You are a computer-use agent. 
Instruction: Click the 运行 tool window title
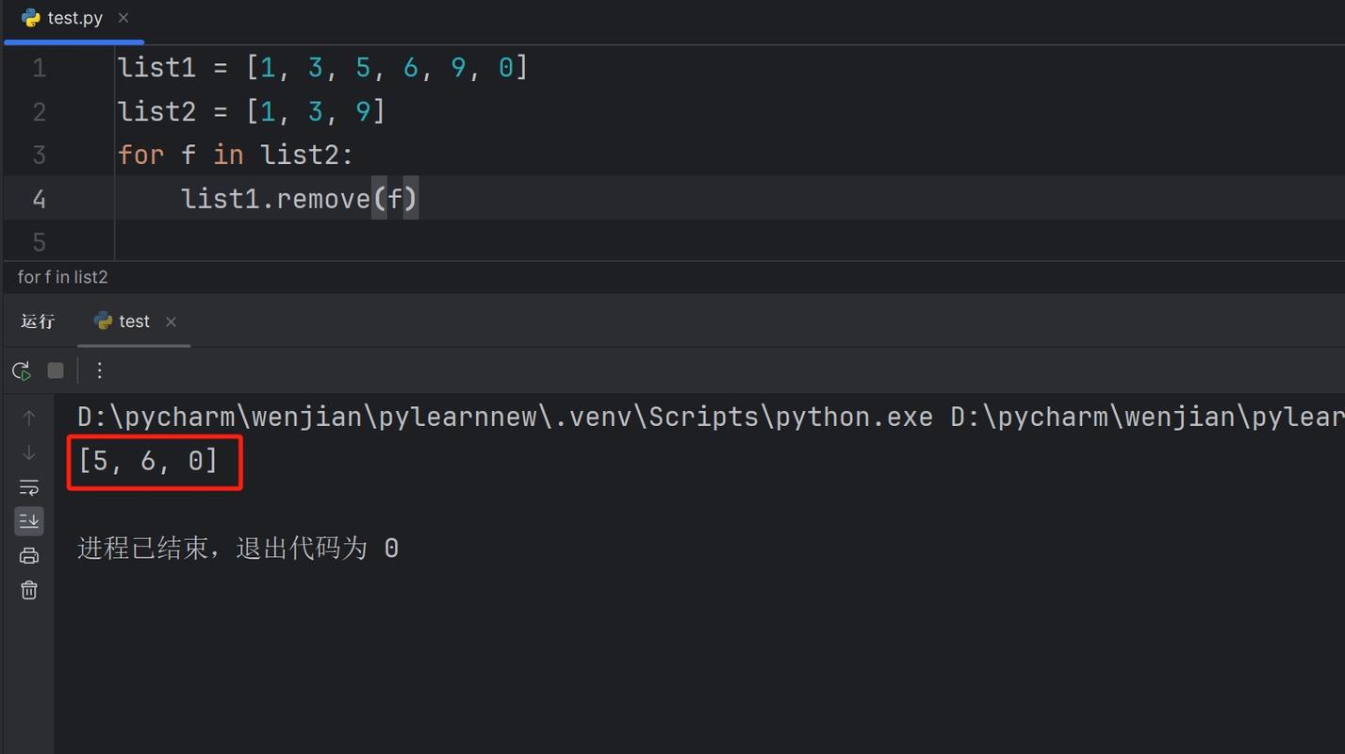point(38,321)
